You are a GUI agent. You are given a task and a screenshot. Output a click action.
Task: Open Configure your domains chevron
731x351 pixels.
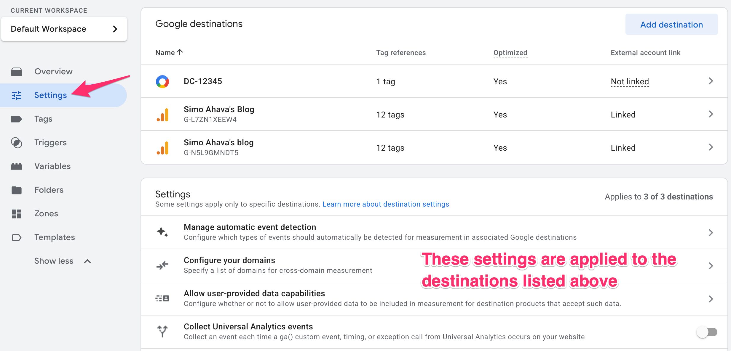click(x=711, y=265)
